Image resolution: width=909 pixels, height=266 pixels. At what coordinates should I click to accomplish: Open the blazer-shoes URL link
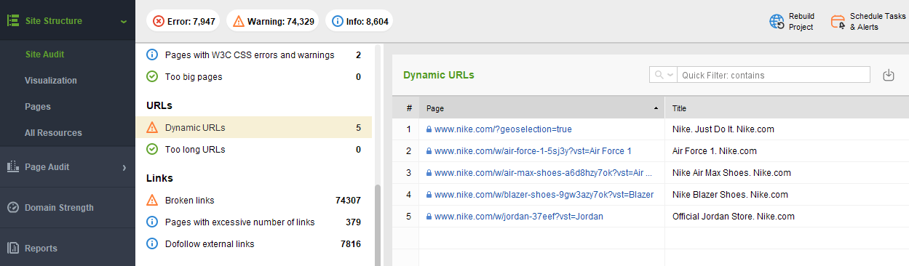click(x=544, y=195)
